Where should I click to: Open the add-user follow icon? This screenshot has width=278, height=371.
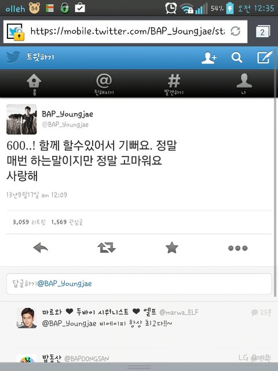(209, 58)
